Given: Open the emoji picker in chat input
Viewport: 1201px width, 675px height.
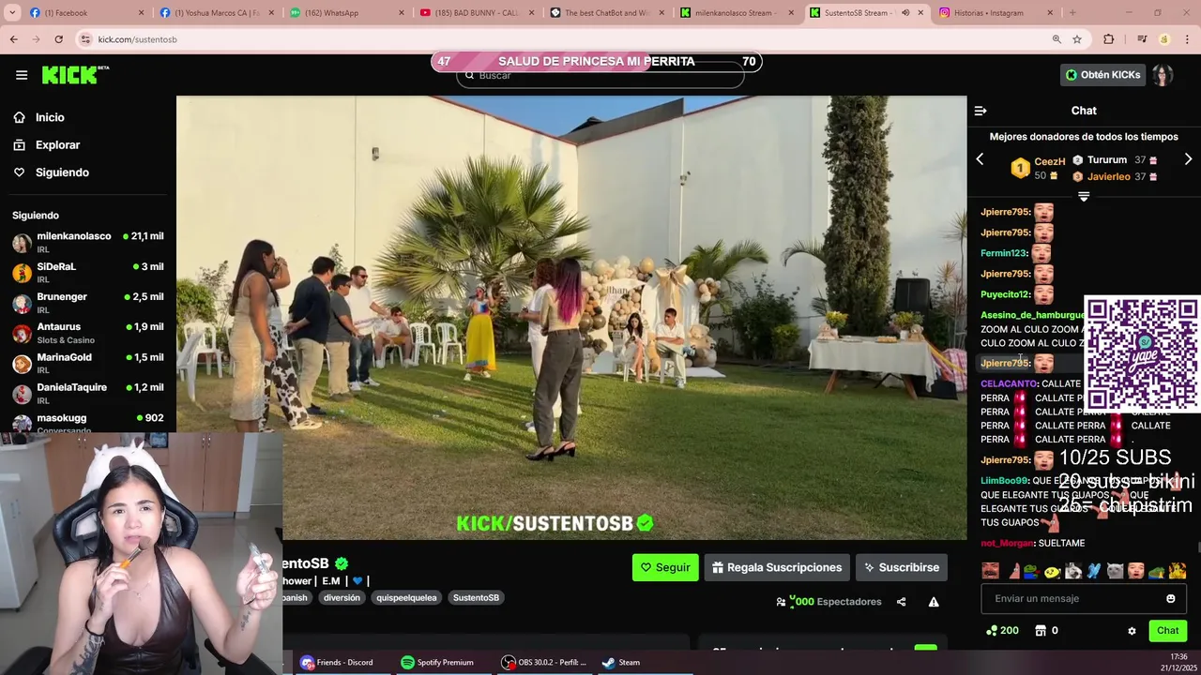Looking at the screenshot, I should pos(1171,598).
